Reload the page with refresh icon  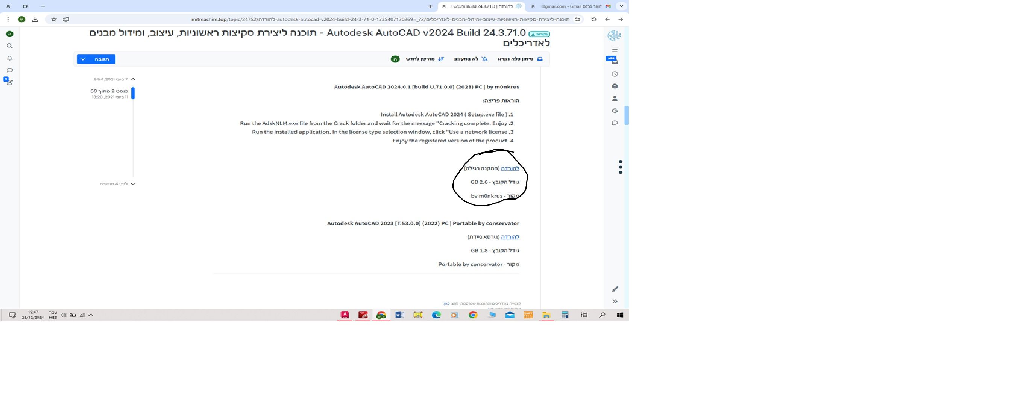594,19
